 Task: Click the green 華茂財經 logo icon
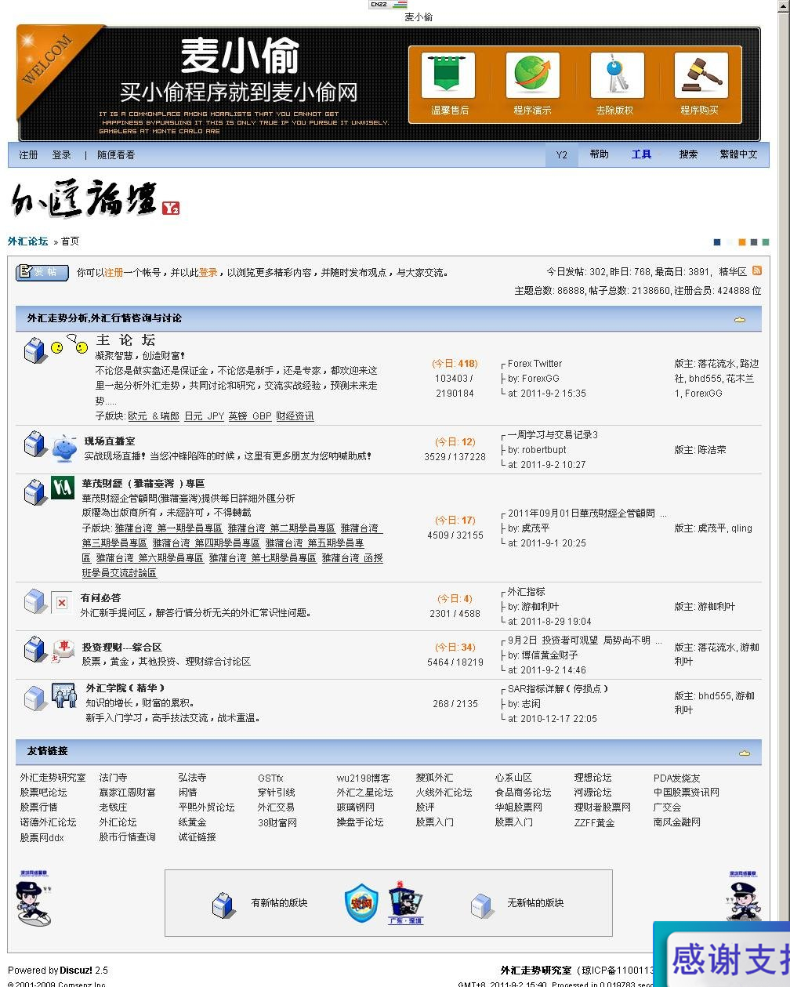(63, 488)
